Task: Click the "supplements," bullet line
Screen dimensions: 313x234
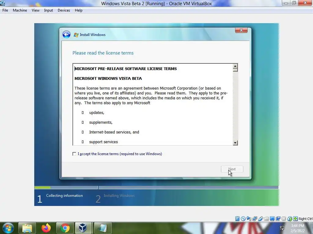Action: [x=101, y=122]
